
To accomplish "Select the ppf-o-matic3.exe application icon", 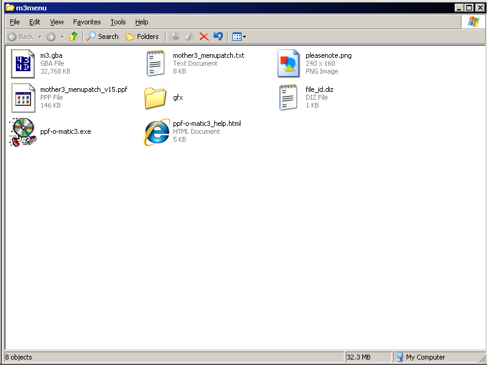I will (23, 132).
